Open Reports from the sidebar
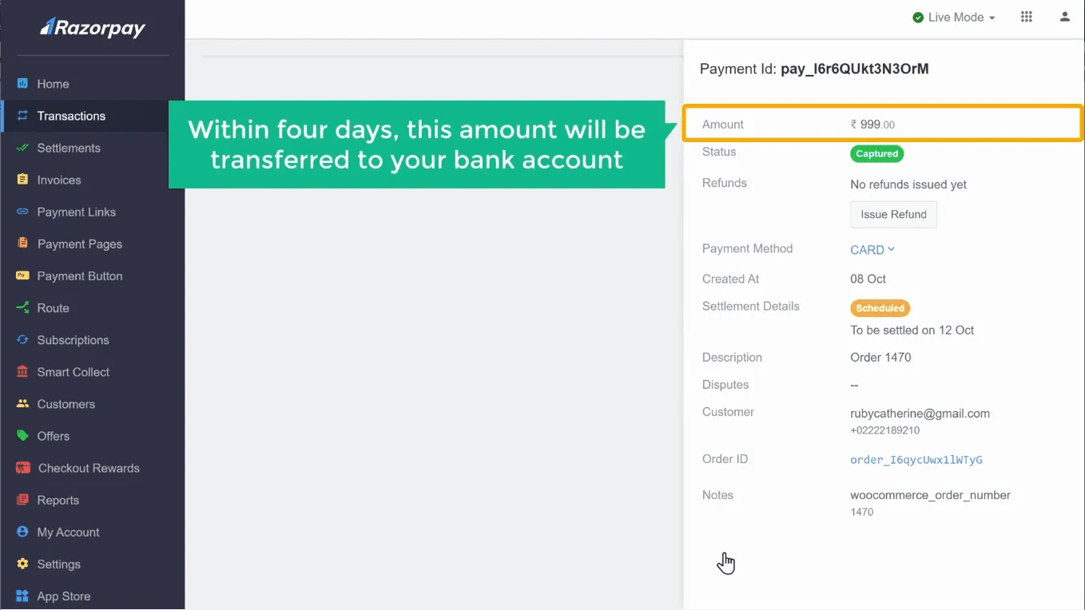 [x=58, y=500]
